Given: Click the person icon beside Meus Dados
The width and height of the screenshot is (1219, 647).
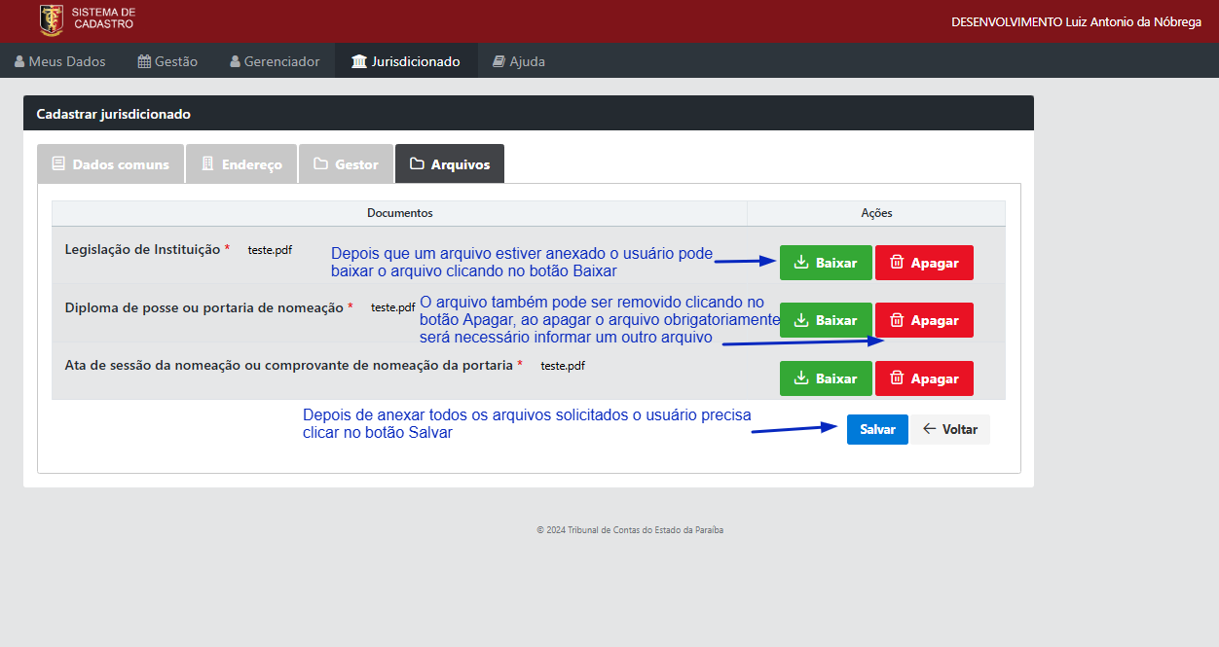Looking at the screenshot, I should pyautogui.click(x=19, y=61).
